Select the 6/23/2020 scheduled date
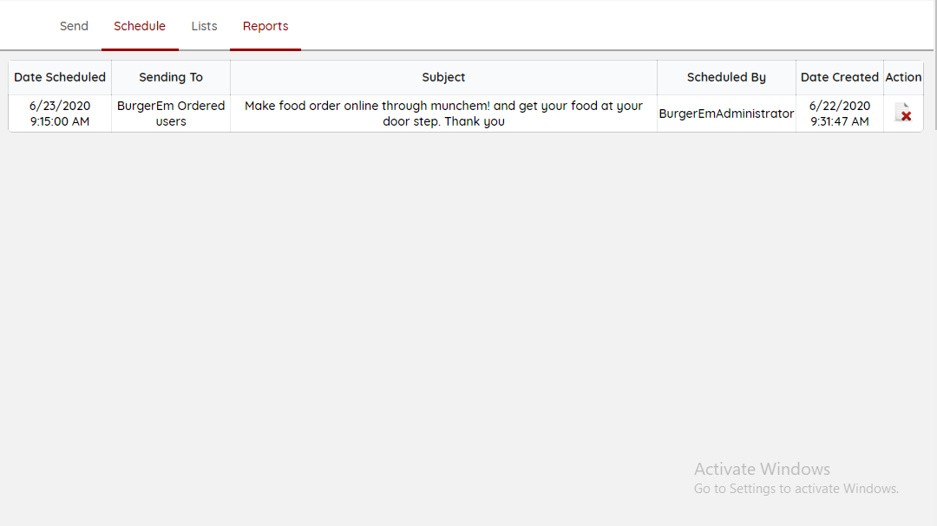 tap(60, 106)
